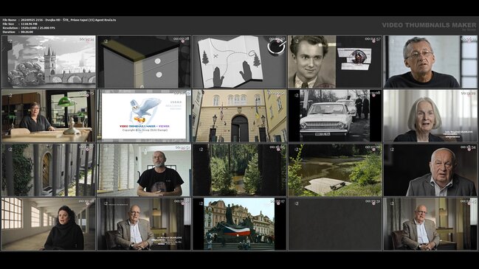This screenshot has width=479, height=269.
Task: Click the Duration 00:26:00 line
Action: [x=18, y=32]
